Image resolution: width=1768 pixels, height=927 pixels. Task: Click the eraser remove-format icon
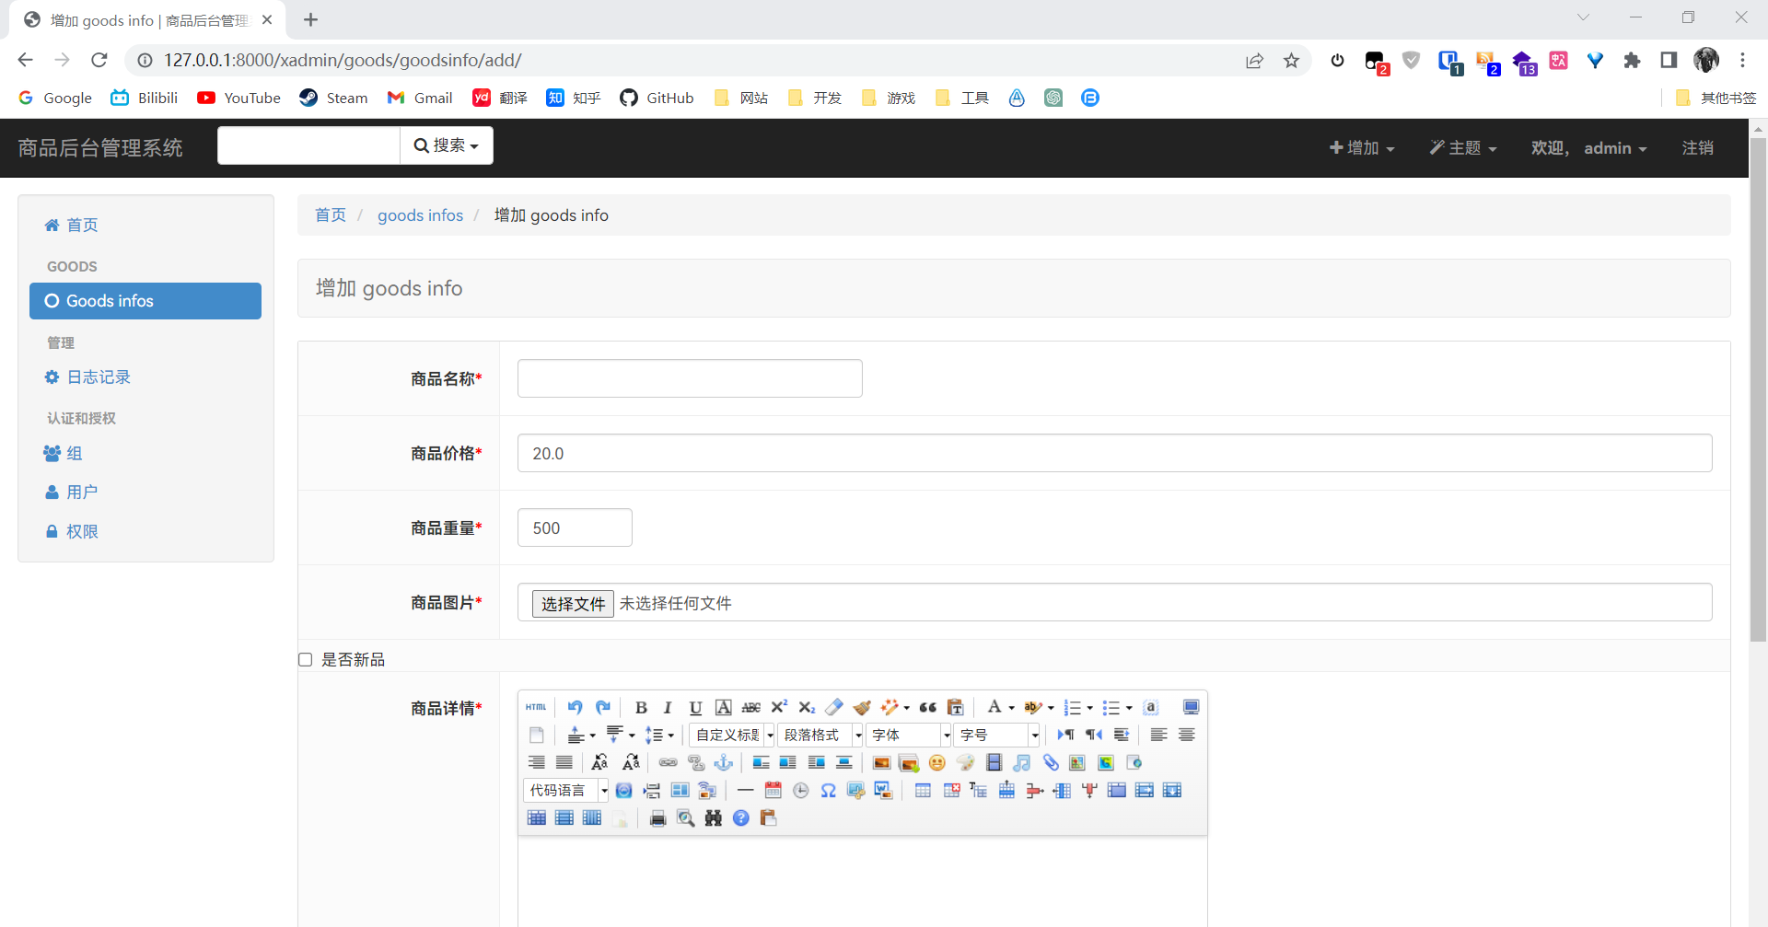tap(834, 707)
